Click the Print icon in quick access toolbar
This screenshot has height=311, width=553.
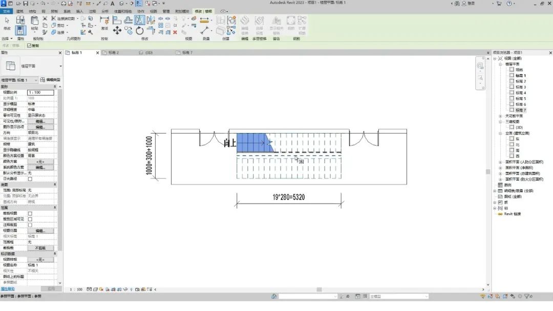coord(63,4)
